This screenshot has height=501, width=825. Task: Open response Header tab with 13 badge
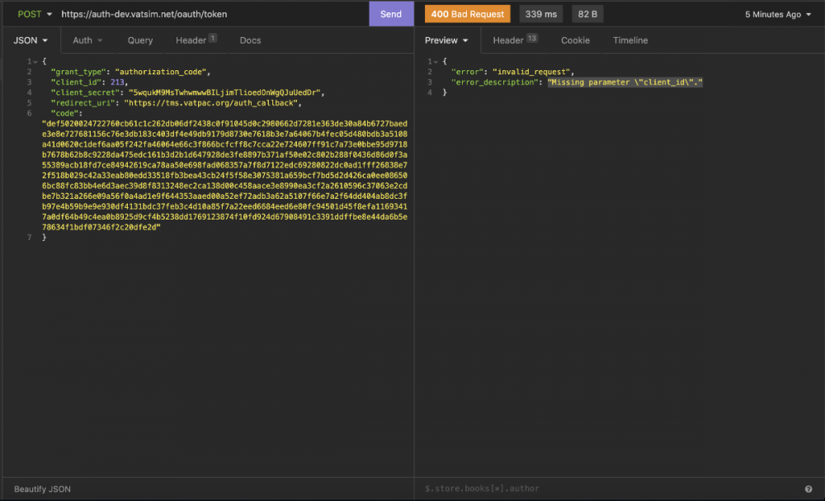514,40
